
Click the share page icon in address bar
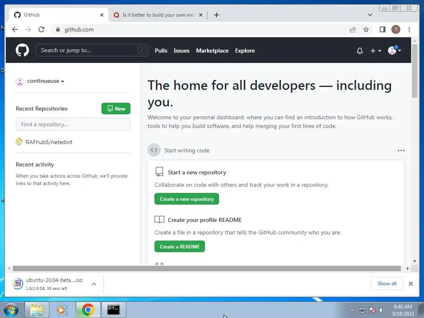point(353,29)
